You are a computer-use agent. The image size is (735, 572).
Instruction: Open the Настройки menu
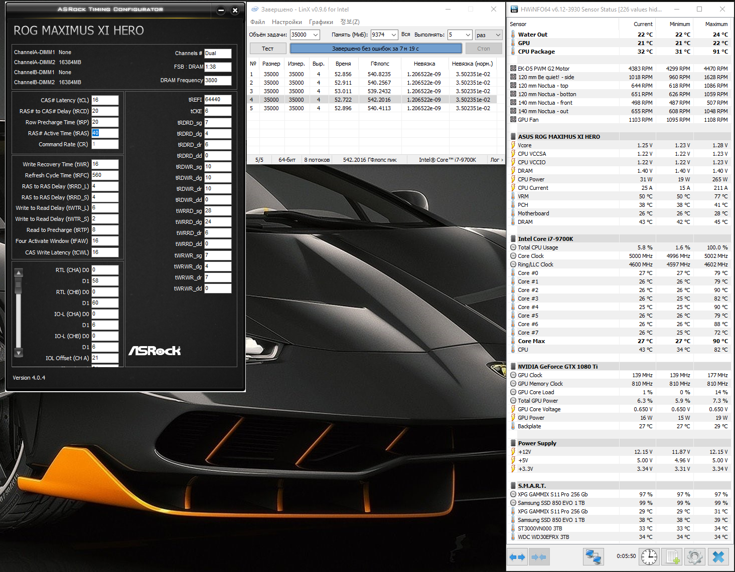coord(286,22)
